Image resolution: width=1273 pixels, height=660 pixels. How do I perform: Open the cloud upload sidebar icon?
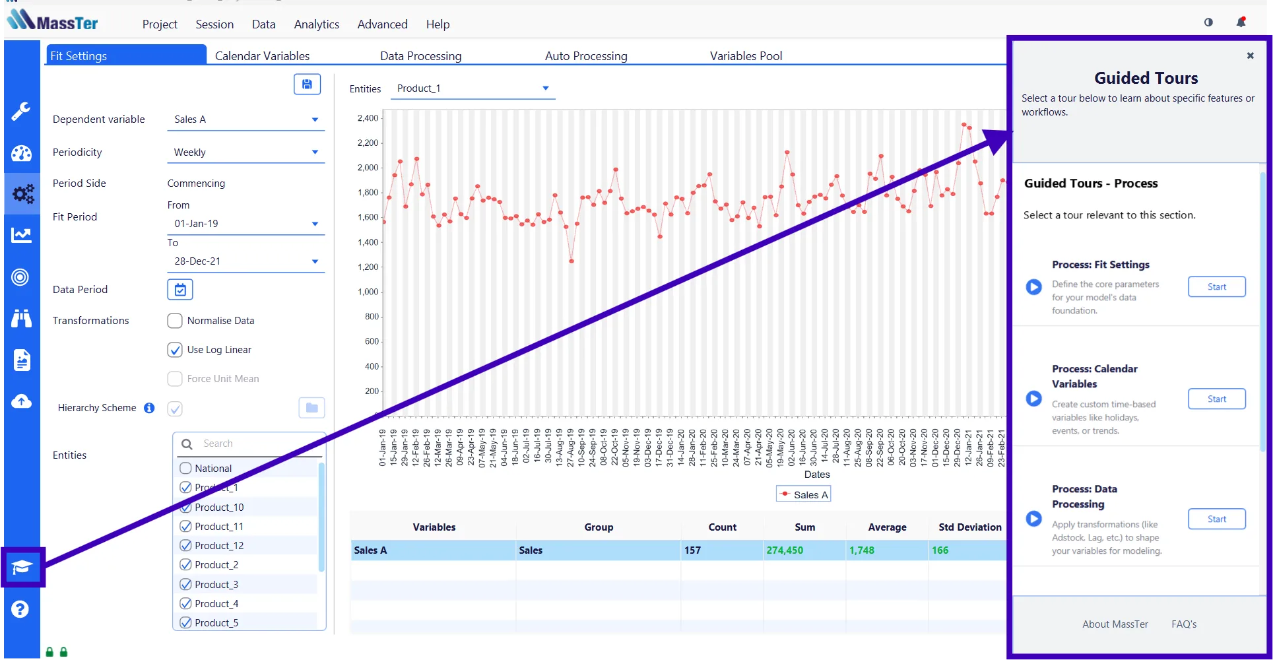coord(21,401)
